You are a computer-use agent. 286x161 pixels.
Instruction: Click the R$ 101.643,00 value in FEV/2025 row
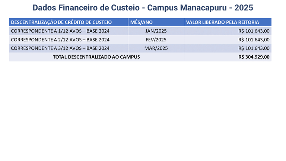[254, 40]
